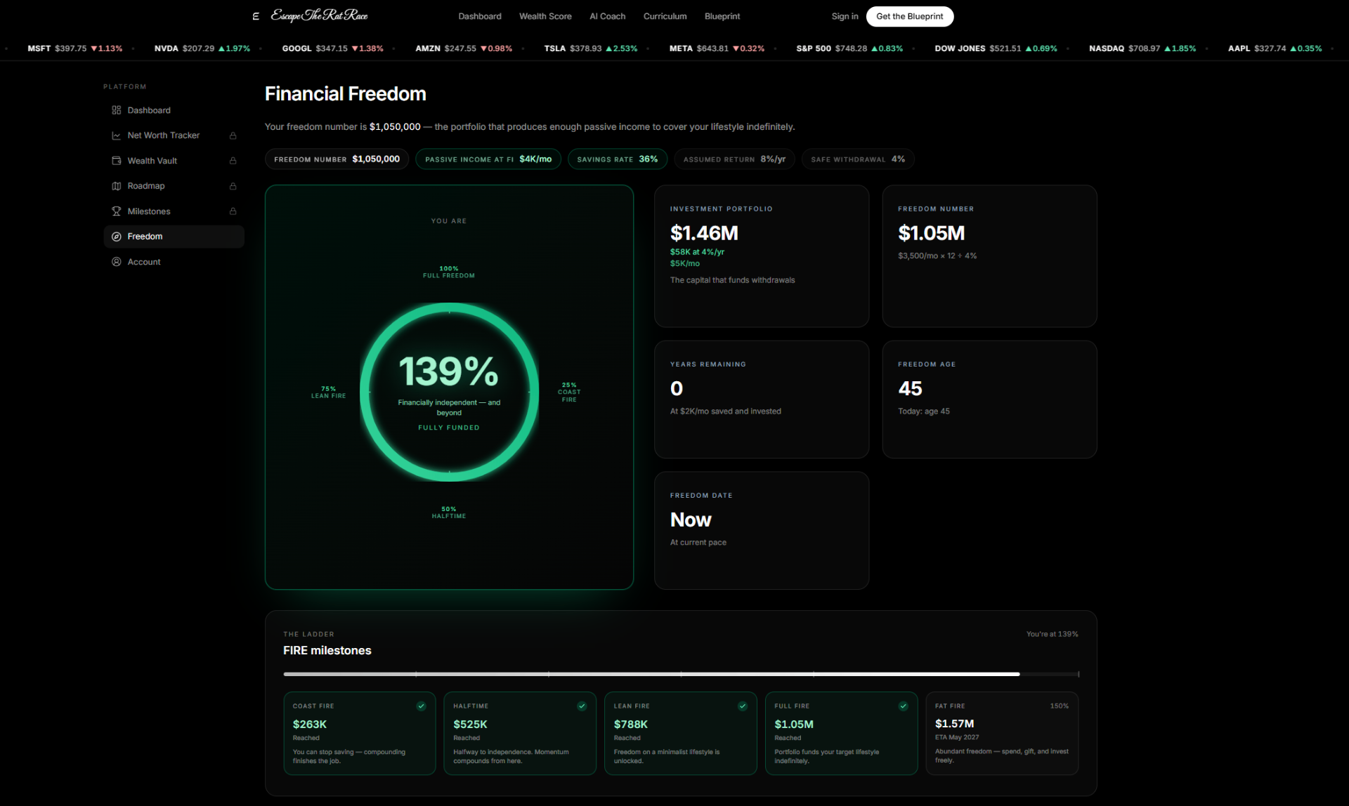Click Full FIRE reached checkmark icon
Image resolution: width=1349 pixels, height=806 pixels.
[903, 706]
